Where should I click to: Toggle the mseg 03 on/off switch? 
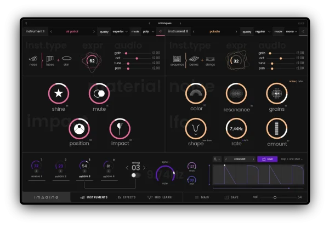[136, 175]
